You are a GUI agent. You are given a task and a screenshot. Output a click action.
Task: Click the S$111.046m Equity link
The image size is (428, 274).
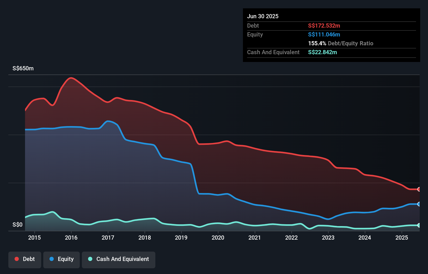(324, 34)
